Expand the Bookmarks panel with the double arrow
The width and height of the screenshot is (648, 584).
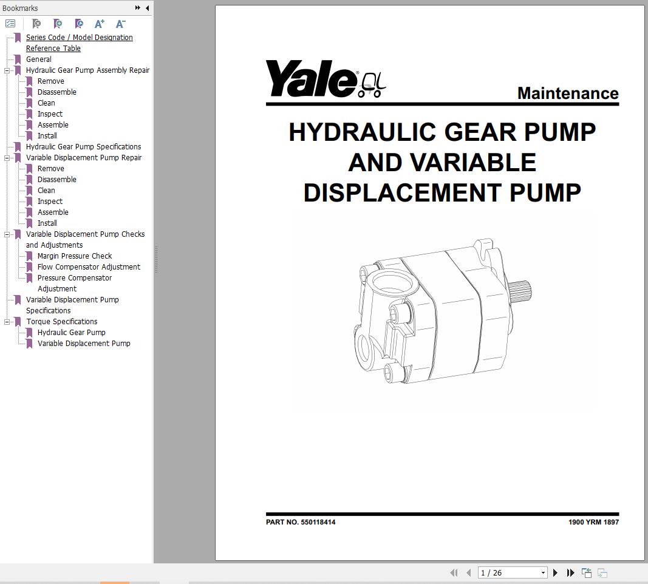pos(138,8)
